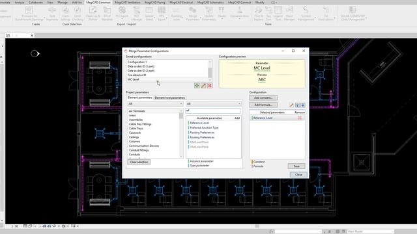Open Symbol Management in the ribbon

[x=306, y=13]
